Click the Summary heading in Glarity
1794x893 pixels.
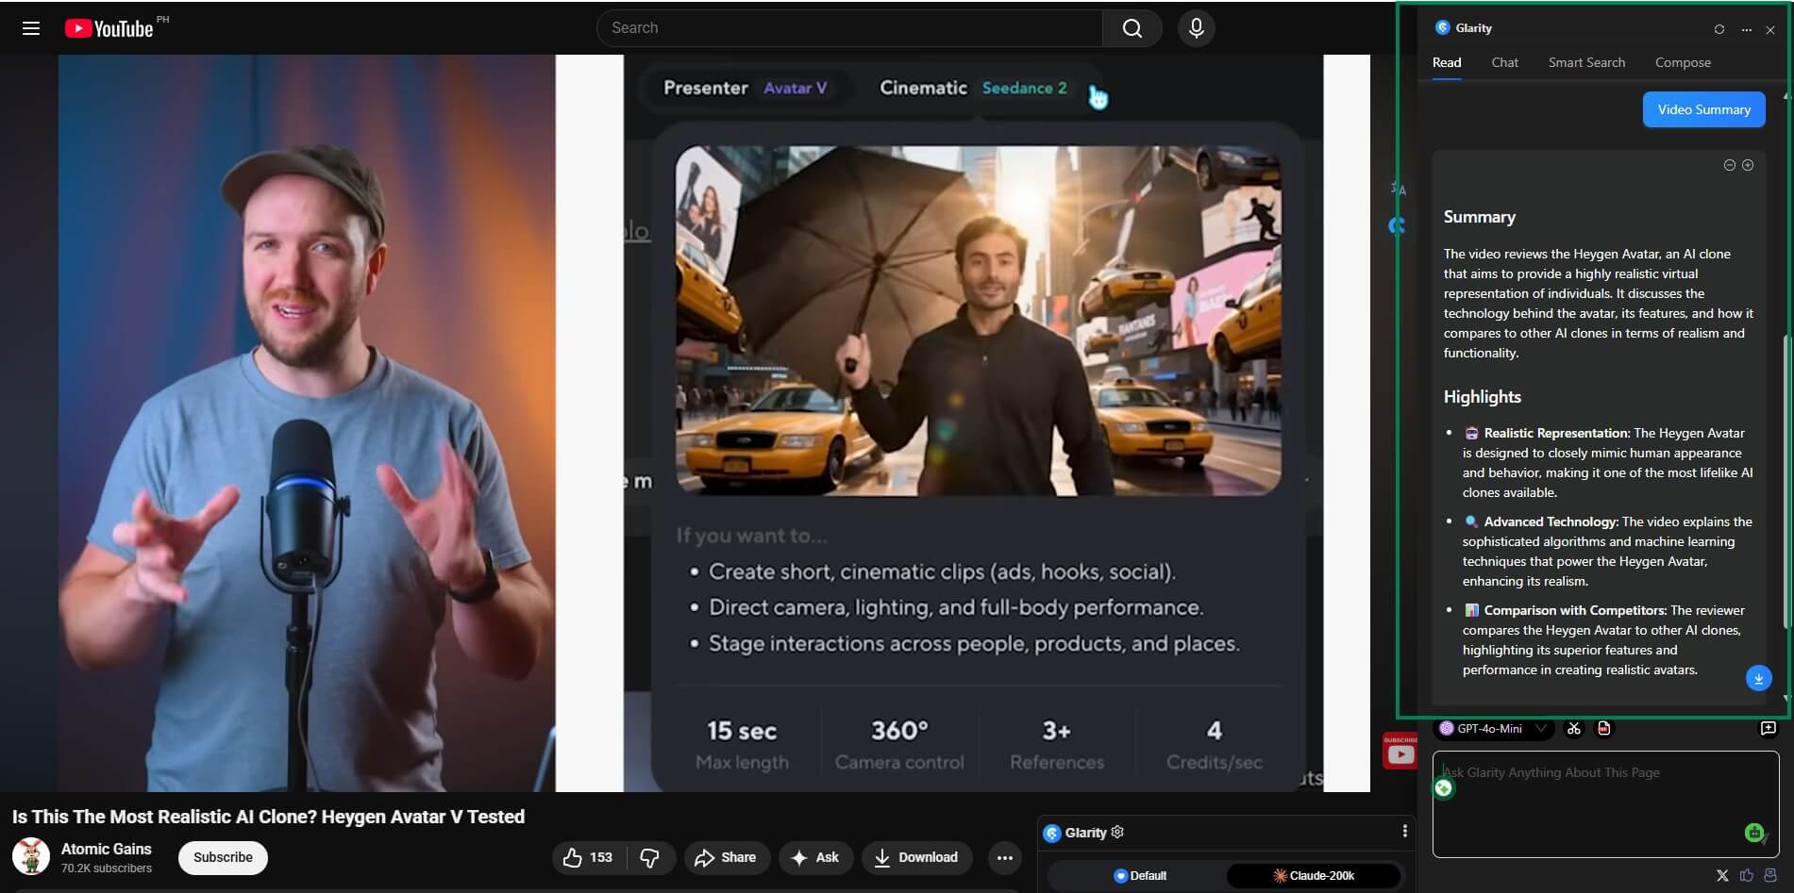point(1479,217)
